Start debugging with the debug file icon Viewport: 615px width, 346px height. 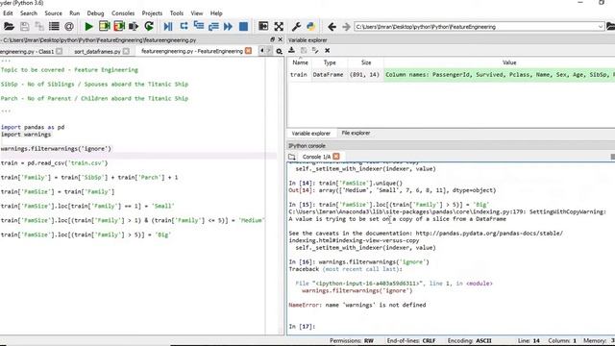168,27
